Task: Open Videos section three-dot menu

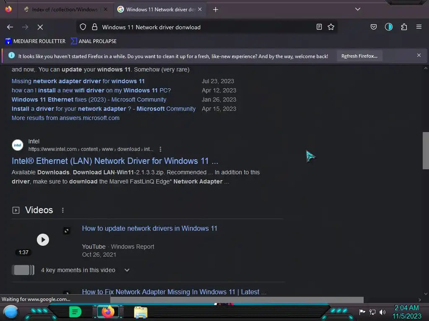Action: [63, 210]
